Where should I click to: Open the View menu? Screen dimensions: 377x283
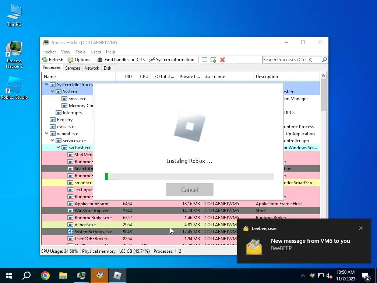pyautogui.click(x=66, y=52)
